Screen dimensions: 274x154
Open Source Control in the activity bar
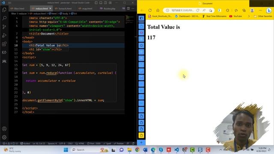(4, 27)
